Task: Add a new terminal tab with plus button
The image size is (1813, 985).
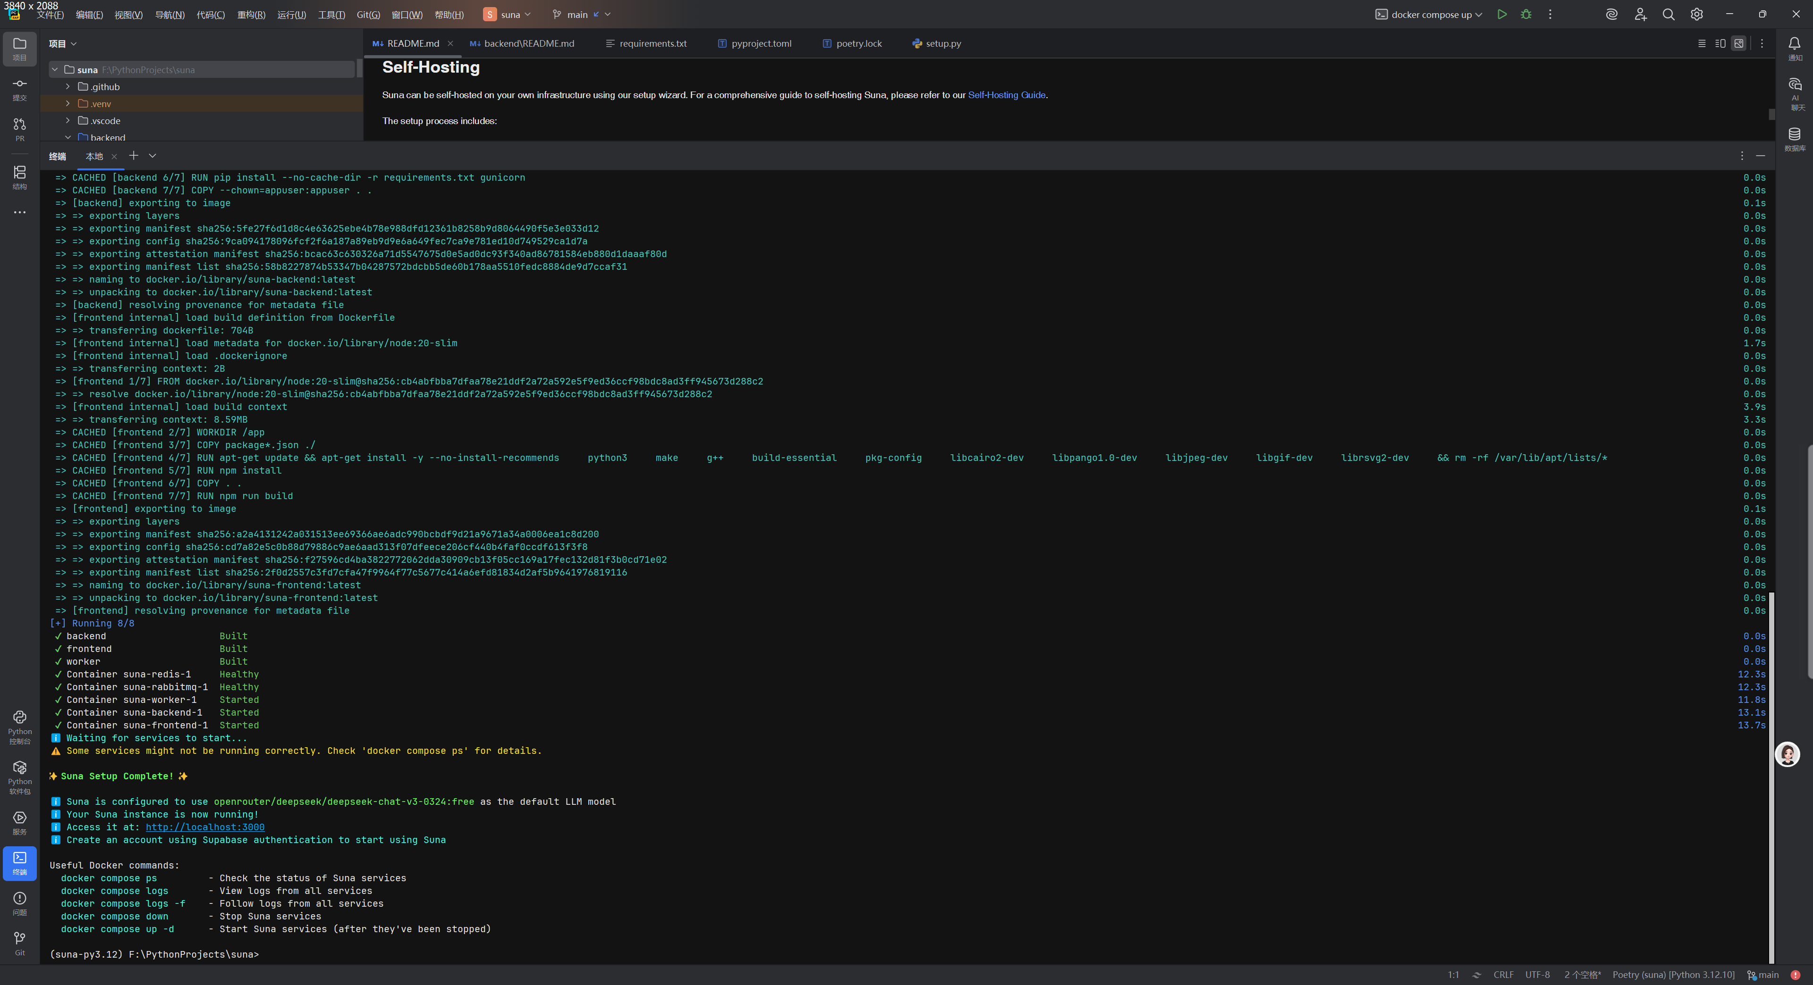Action: [134, 155]
